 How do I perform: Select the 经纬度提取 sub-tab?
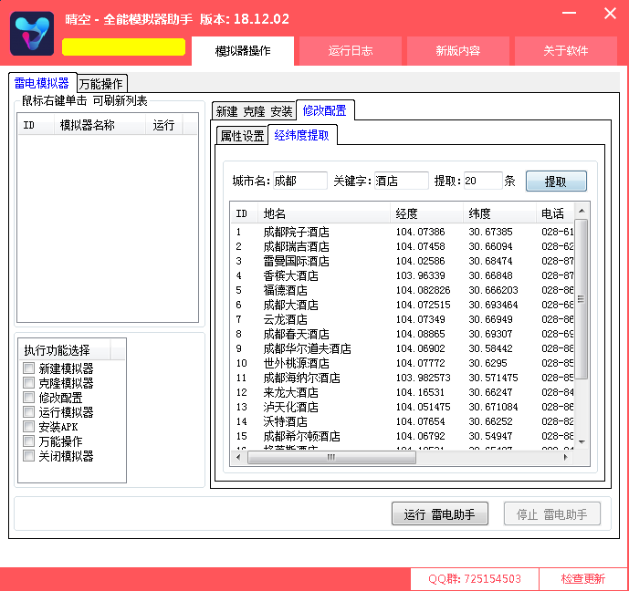click(301, 135)
